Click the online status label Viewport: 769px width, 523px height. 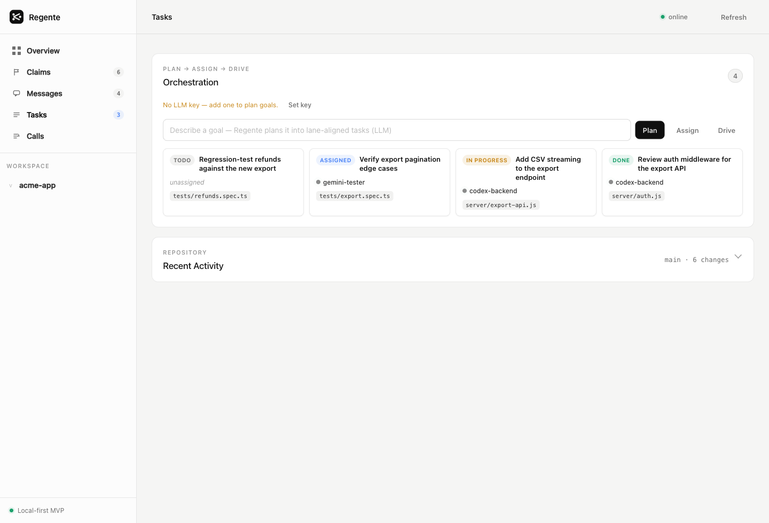pyautogui.click(x=678, y=17)
